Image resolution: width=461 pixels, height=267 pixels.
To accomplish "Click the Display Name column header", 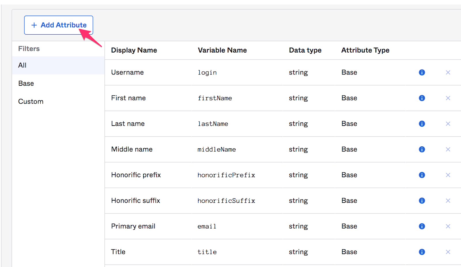I will click(x=134, y=50).
